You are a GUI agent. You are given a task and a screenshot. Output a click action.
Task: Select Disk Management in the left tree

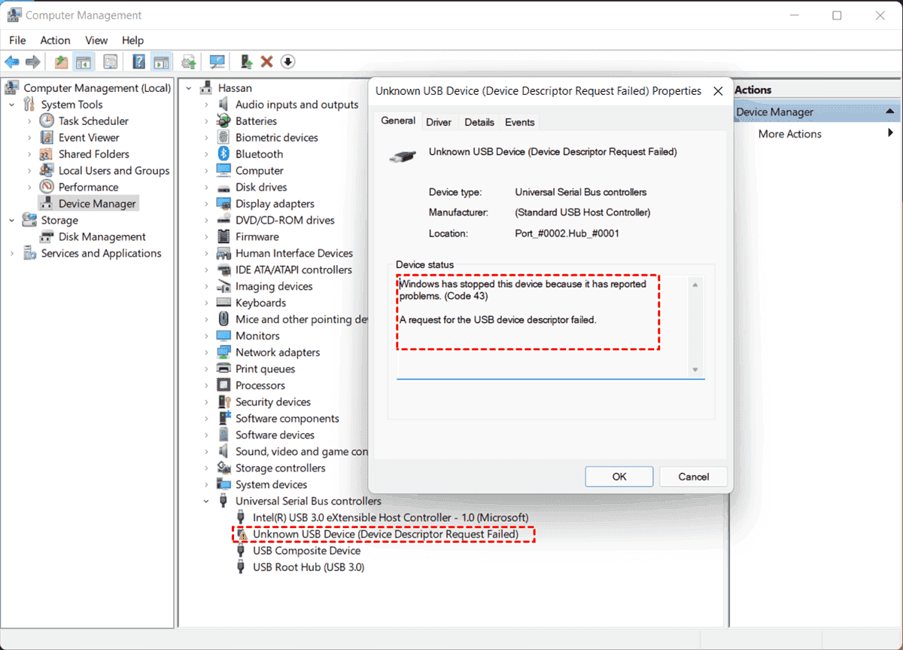pyautogui.click(x=102, y=237)
